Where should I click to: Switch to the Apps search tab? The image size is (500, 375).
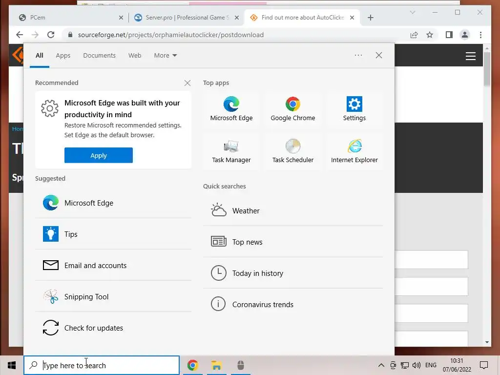pyautogui.click(x=63, y=56)
